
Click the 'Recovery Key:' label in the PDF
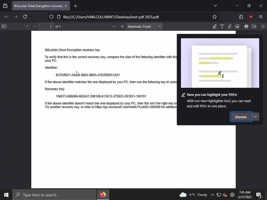(55, 89)
